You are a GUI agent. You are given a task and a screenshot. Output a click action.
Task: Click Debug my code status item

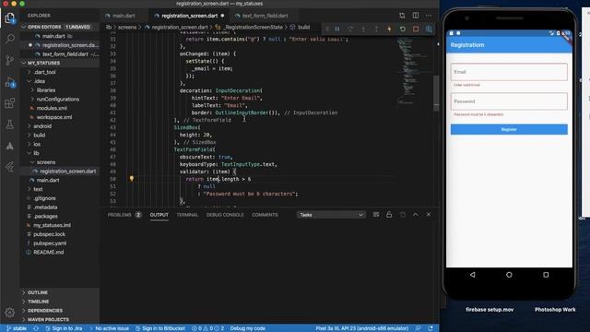coord(248,328)
